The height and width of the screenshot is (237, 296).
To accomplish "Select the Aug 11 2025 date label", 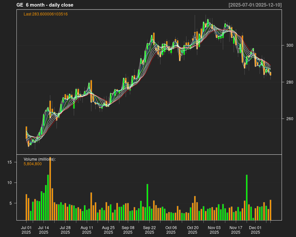I will point(87,230).
